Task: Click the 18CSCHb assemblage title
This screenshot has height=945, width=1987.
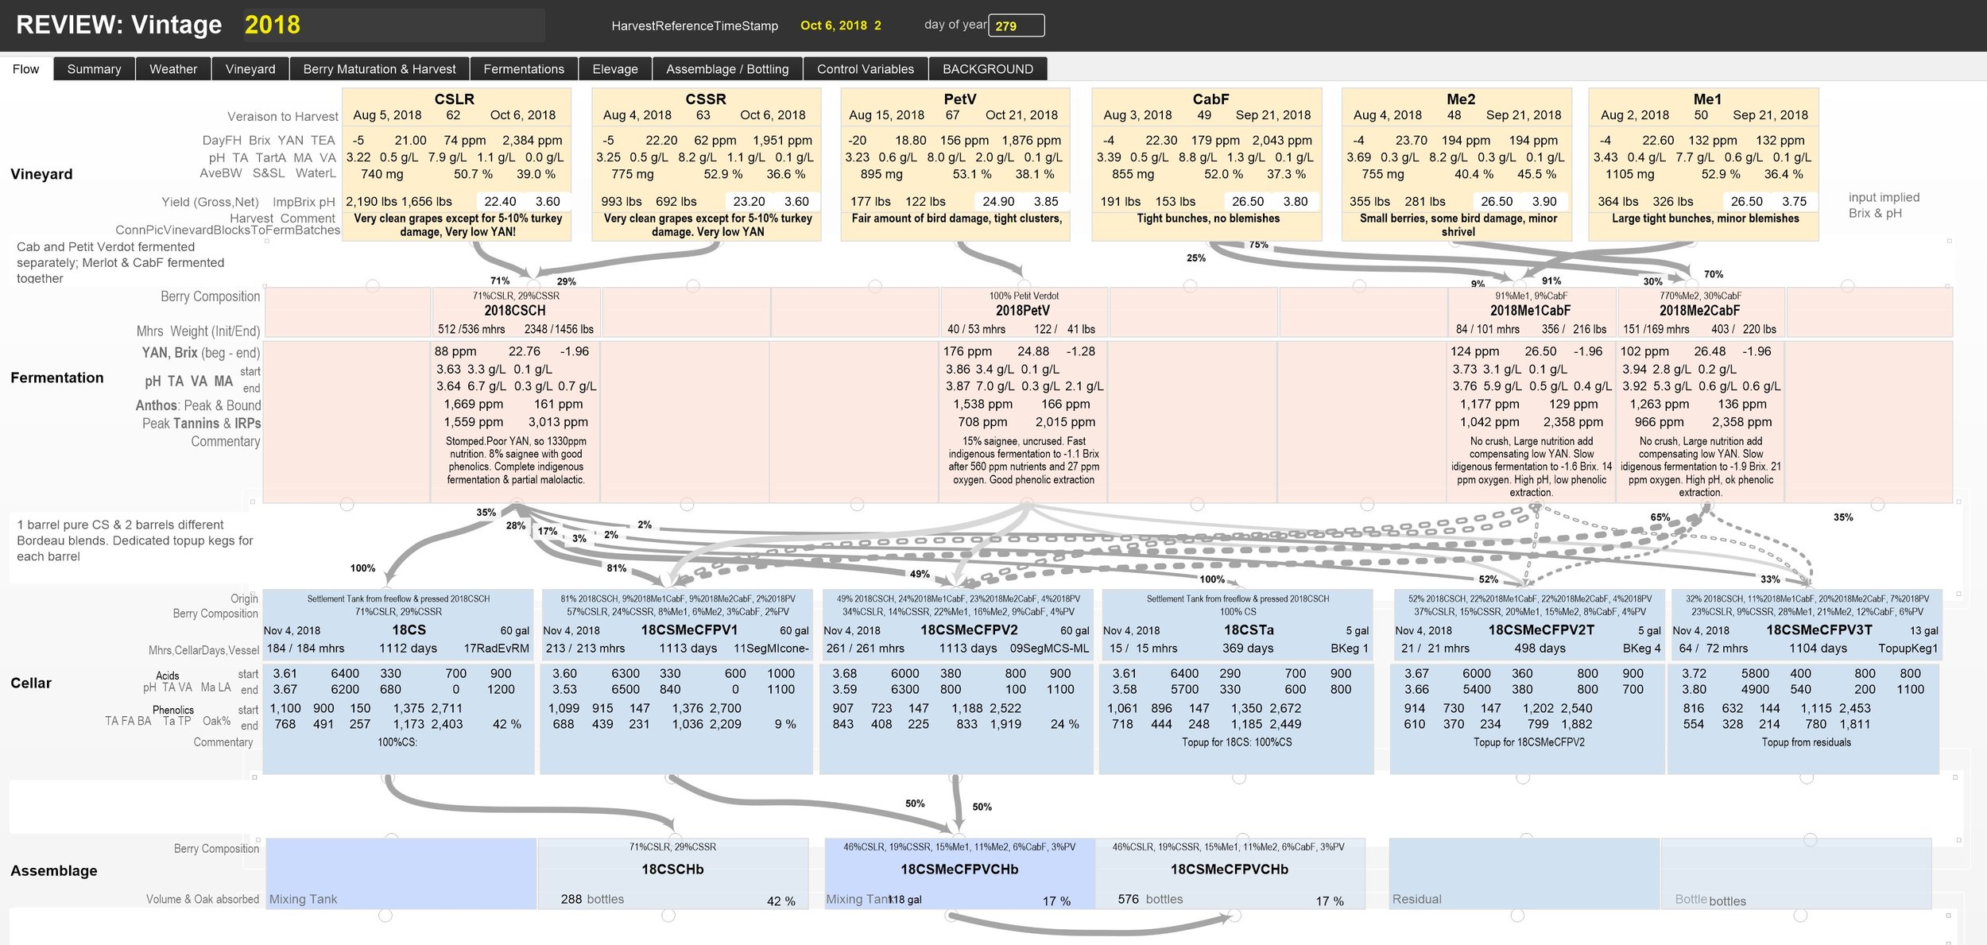Action: tap(672, 869)
